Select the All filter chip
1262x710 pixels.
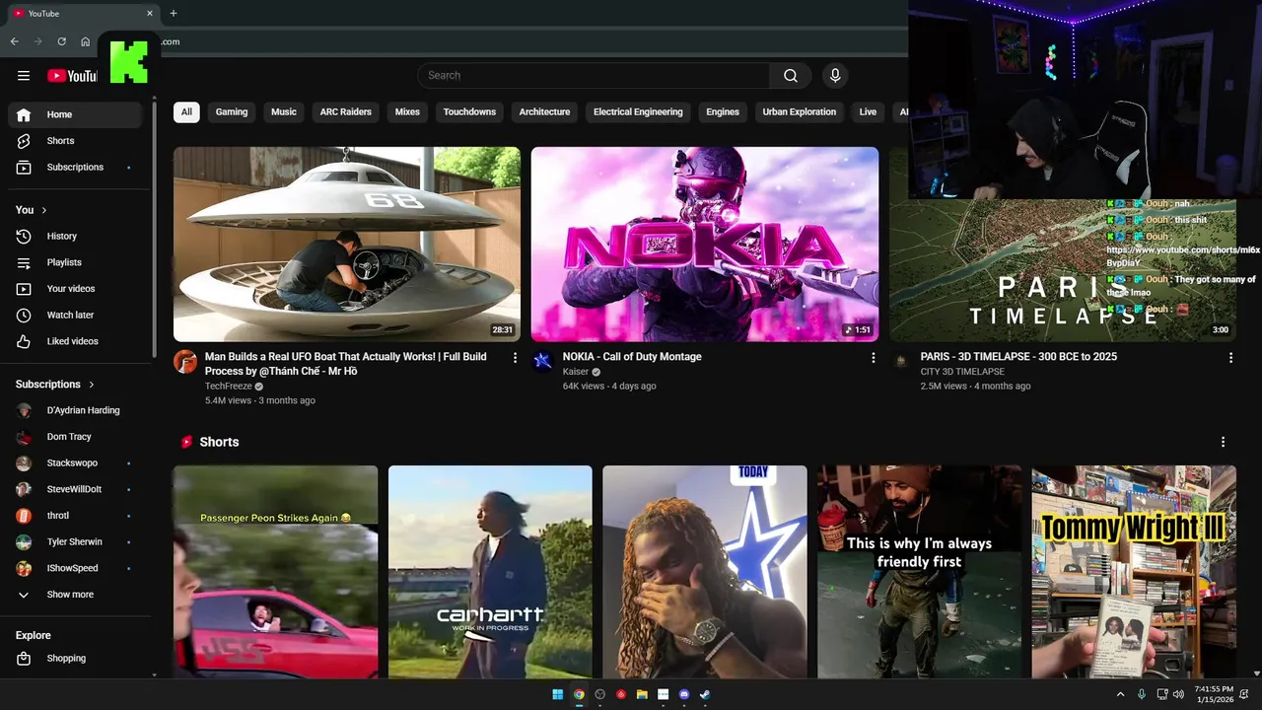(186, 112)
